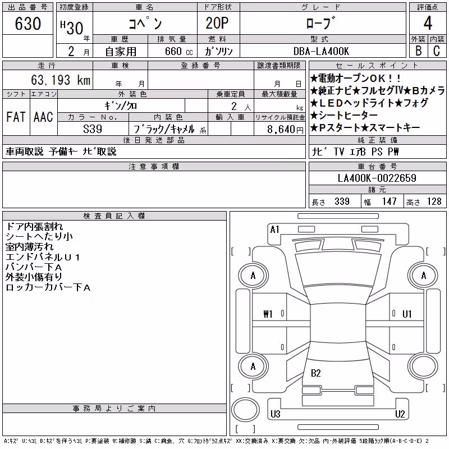
Task: Select exterior color ギン/クロ
Action: 121,106
